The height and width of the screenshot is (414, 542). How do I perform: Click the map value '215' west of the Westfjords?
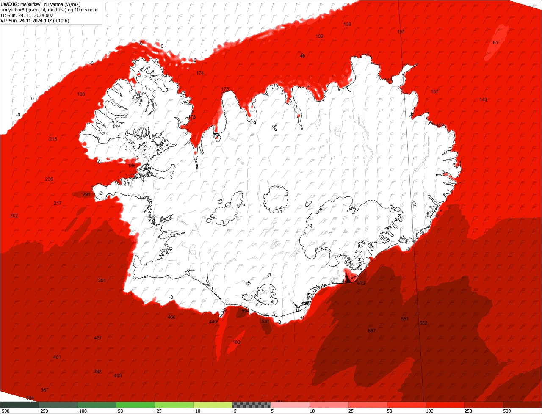(53, 139)
